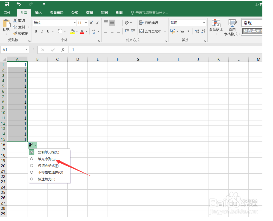Image resolution: width=273 pixels, height=221 pixels.
Task: Click the 增大字号 (increase font size) icon
Action: 91,23
